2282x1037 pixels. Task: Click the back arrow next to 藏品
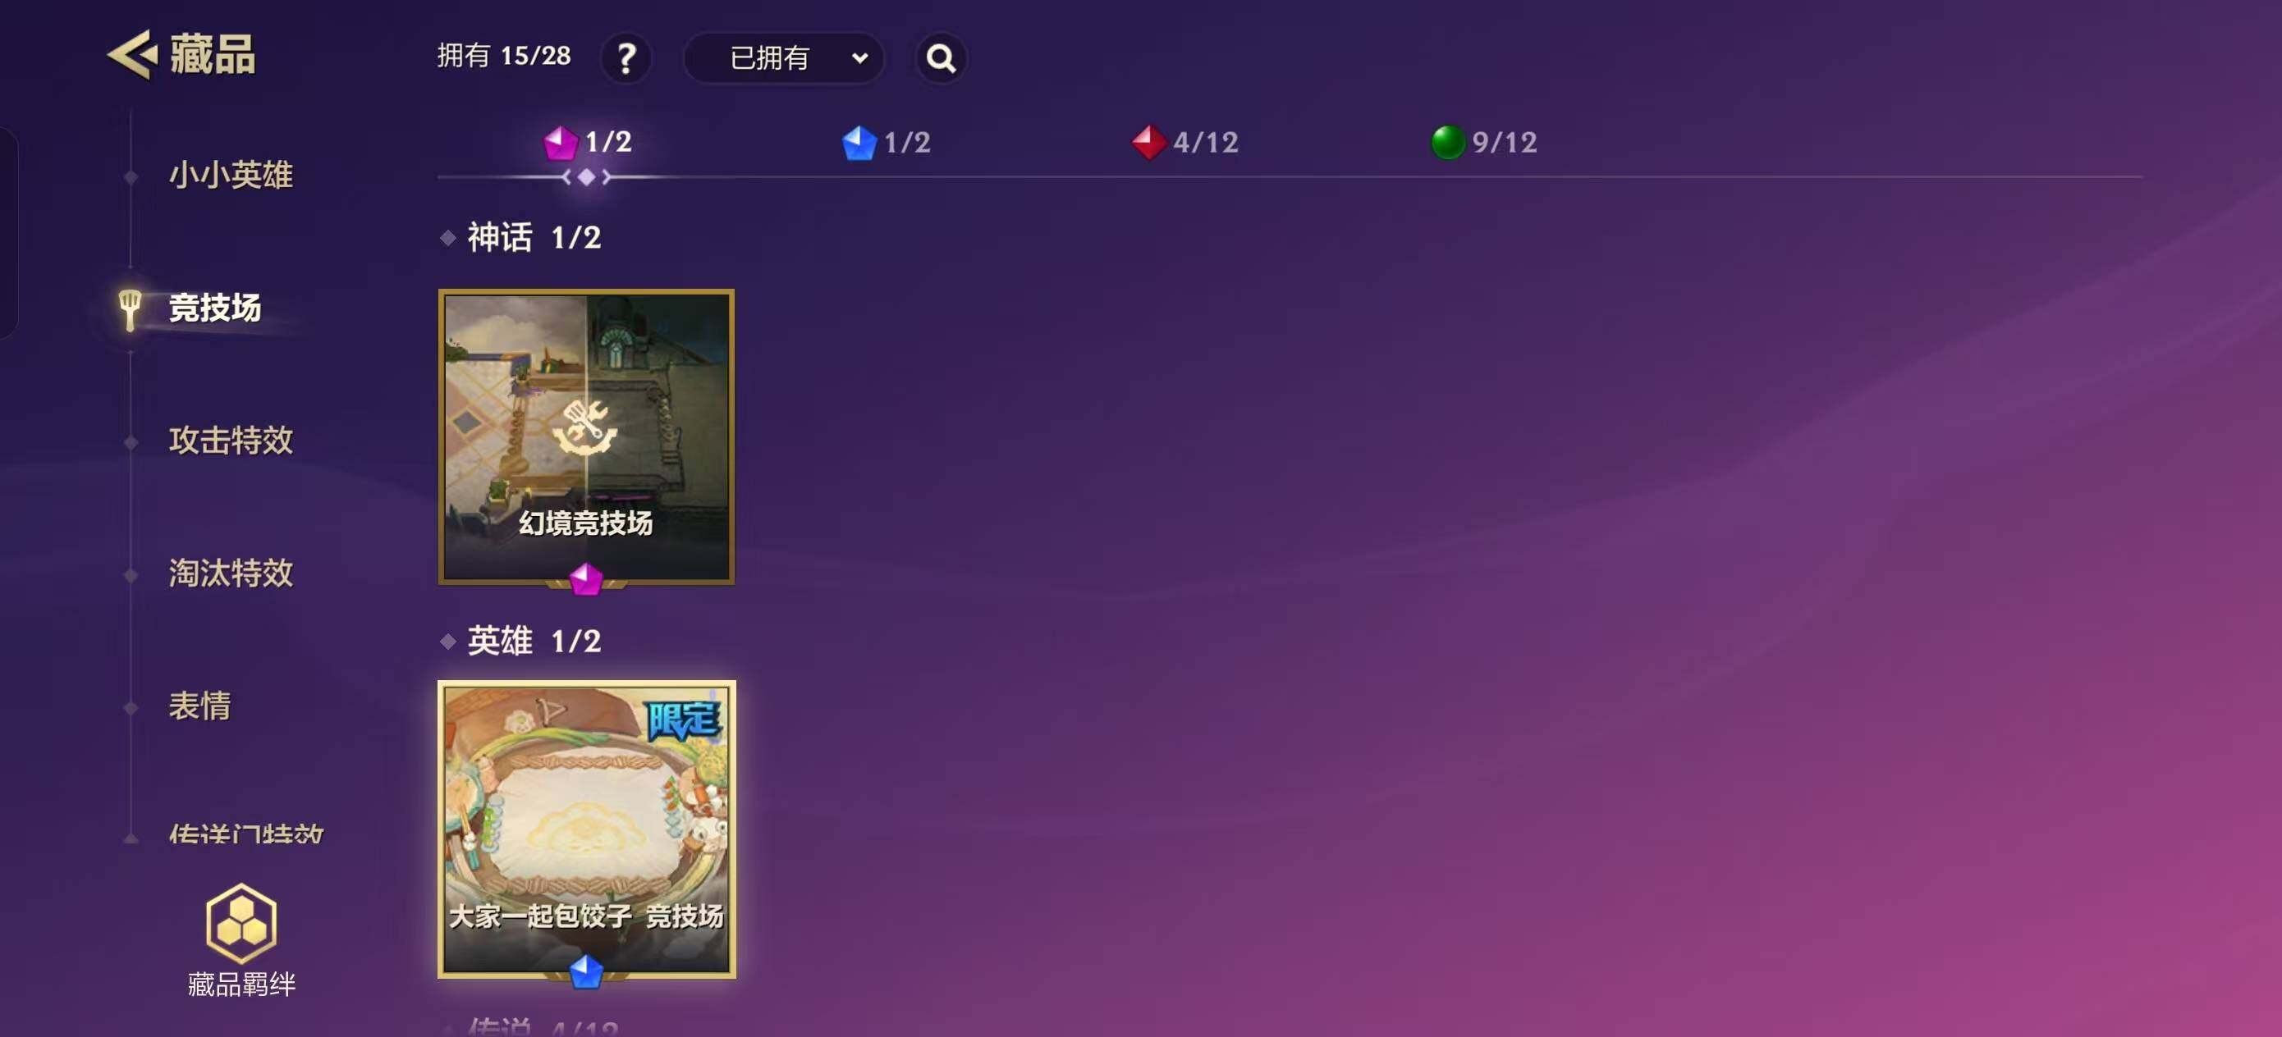(x=132, y=55)
